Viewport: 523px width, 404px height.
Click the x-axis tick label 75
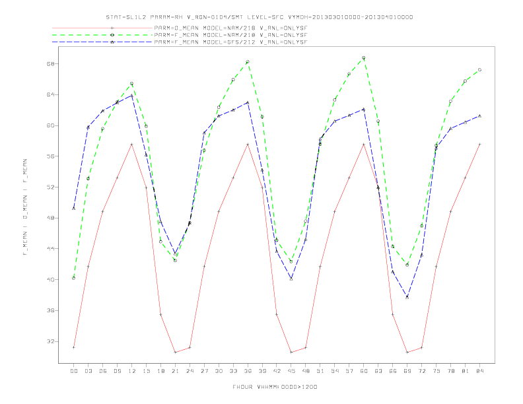(436, 371)
